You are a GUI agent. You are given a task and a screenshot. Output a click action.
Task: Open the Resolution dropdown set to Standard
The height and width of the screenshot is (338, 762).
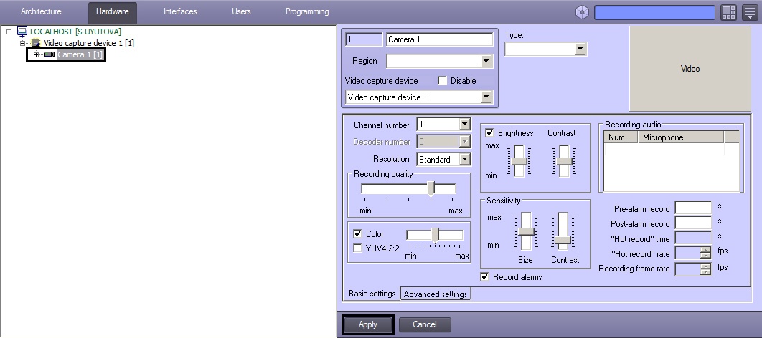[464, 159]
